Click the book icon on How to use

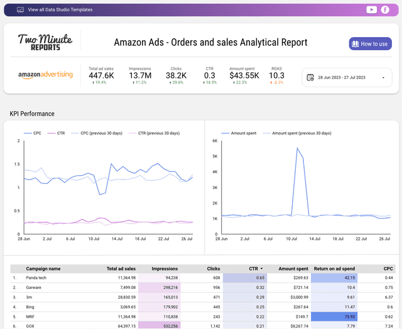click(355, 44)
